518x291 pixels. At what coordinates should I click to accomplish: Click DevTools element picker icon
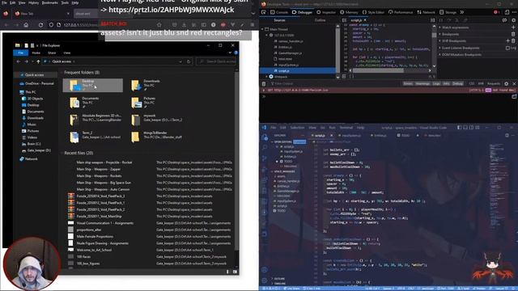click(x=264, y=12)
